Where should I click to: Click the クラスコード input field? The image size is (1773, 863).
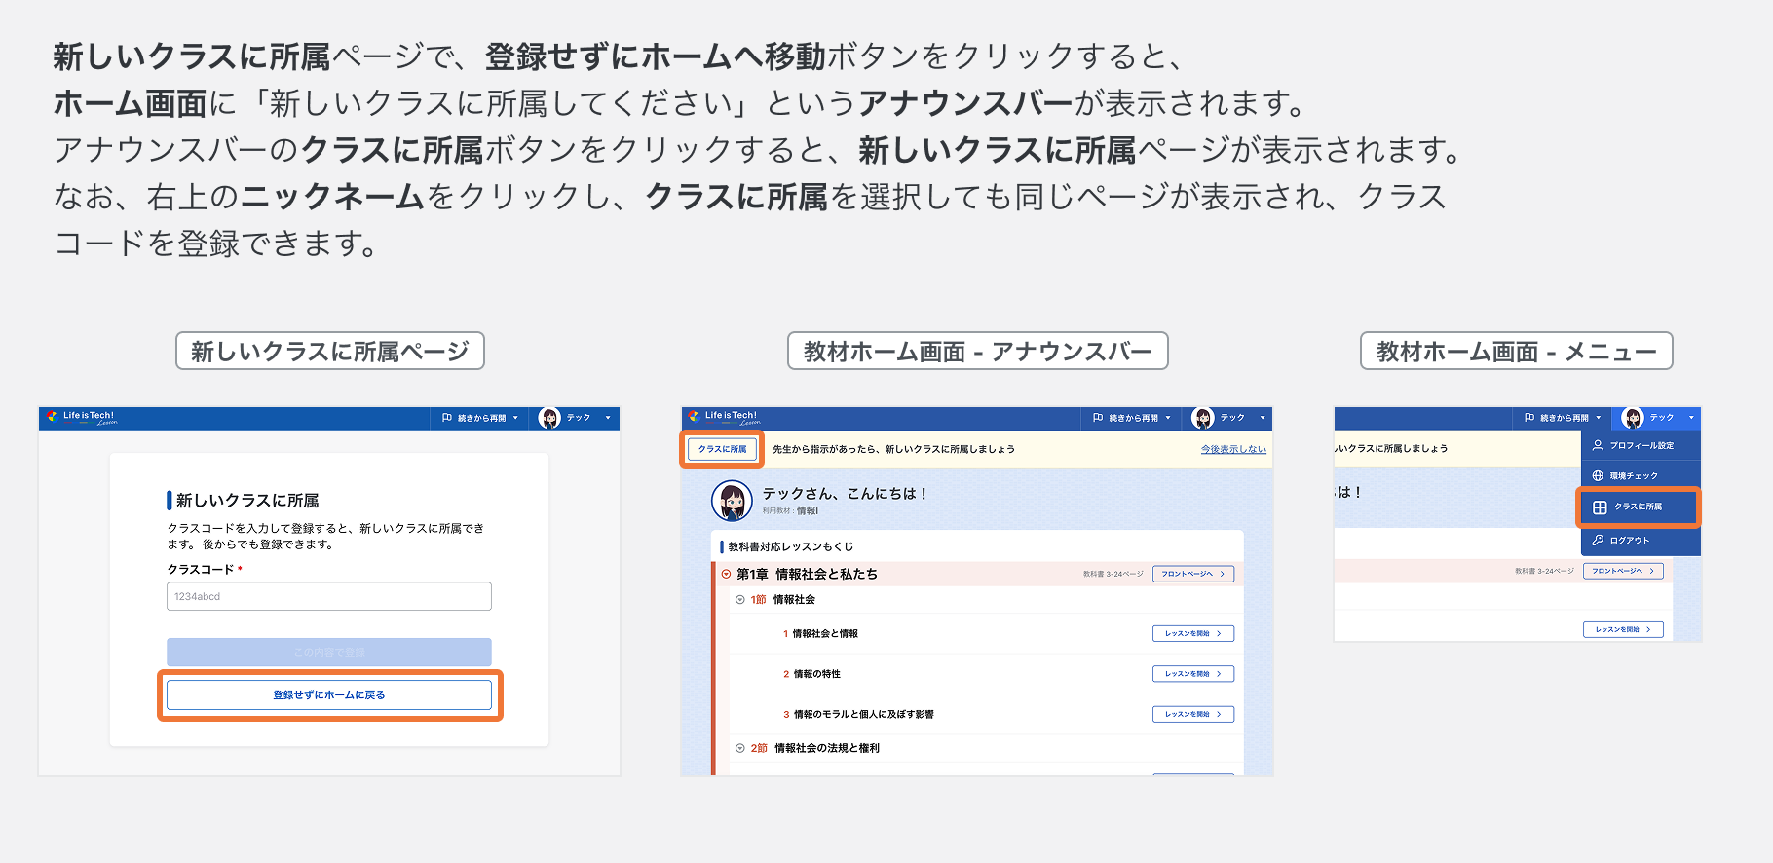[329, 596]
